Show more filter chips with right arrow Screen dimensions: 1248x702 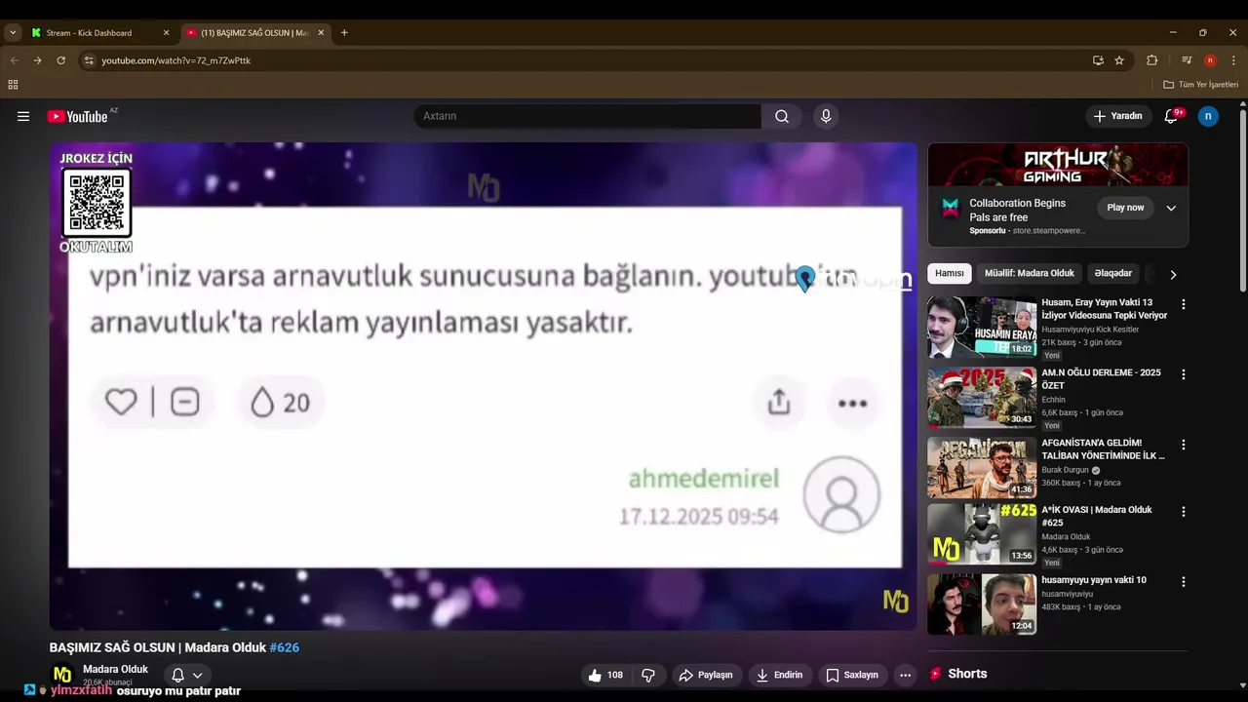point(1173,275)
